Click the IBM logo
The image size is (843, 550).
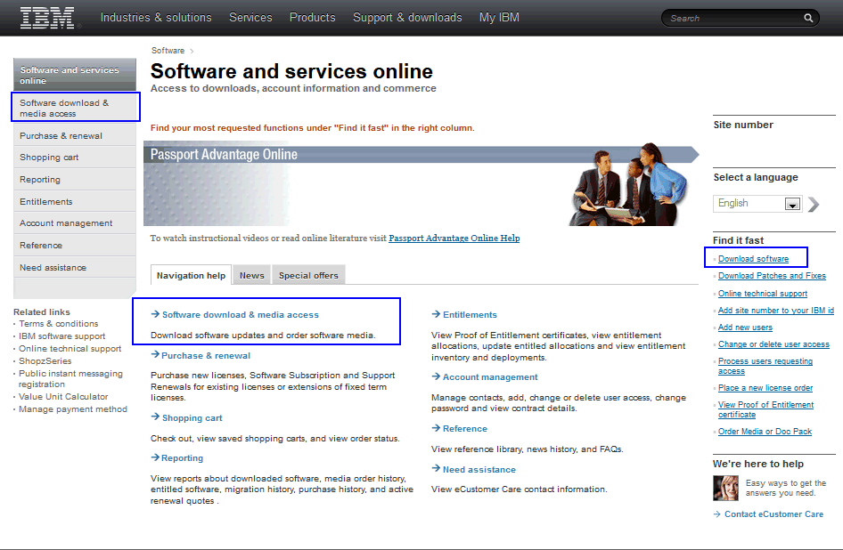(46, 18)
